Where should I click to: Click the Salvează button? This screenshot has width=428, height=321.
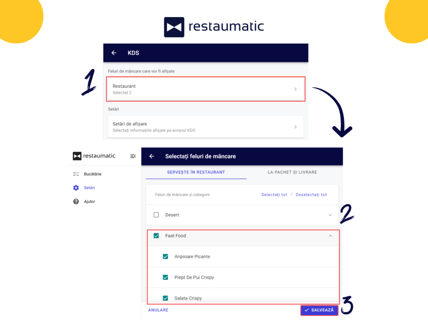click(319, 310)
